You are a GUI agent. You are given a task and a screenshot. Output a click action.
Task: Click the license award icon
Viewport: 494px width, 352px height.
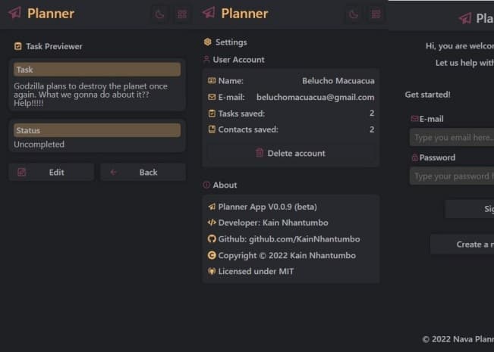click(212, 271)
